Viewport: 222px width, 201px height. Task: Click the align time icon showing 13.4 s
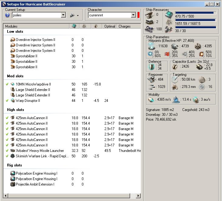[176, 100]
